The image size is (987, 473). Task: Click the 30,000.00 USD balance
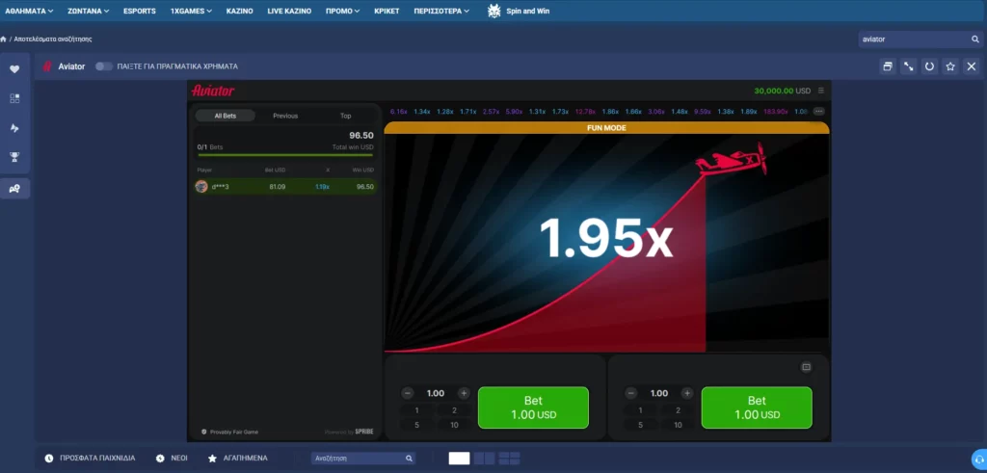pos(783,91)
